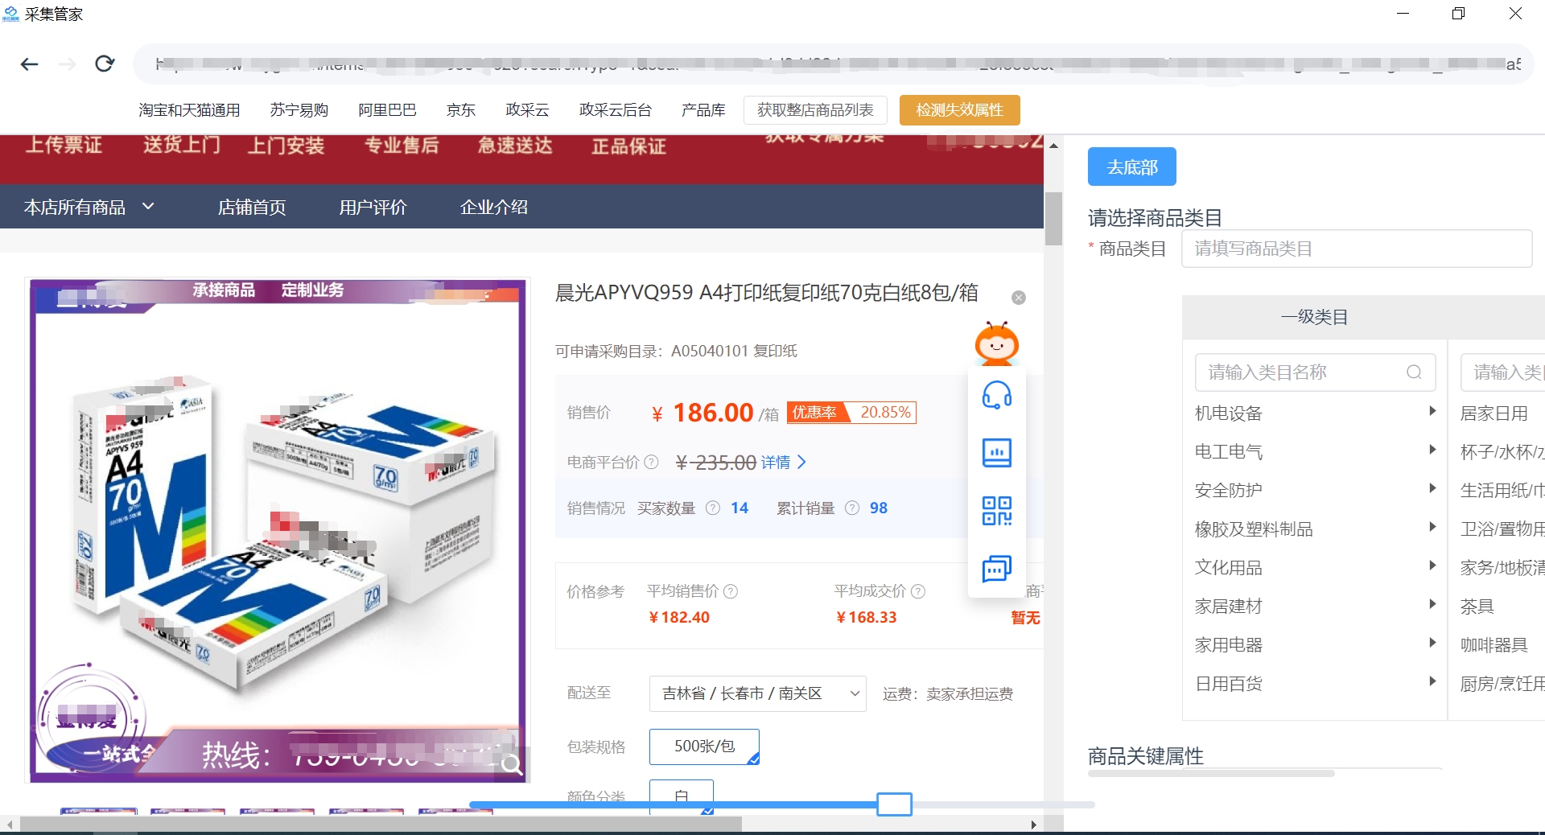Open the 详情 price details link

[784, 462]
